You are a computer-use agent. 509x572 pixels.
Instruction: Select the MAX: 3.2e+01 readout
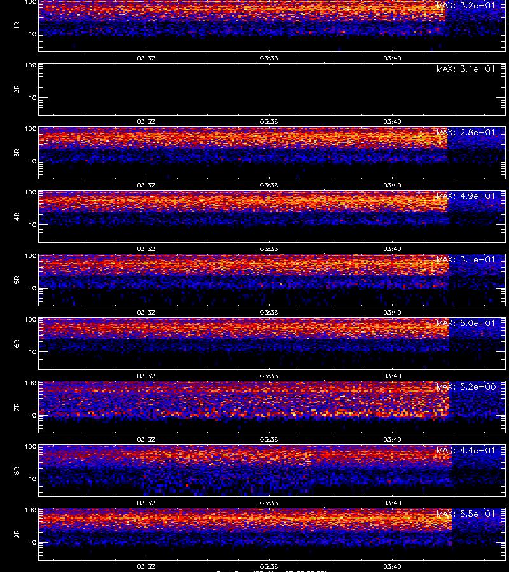(466, 6)
